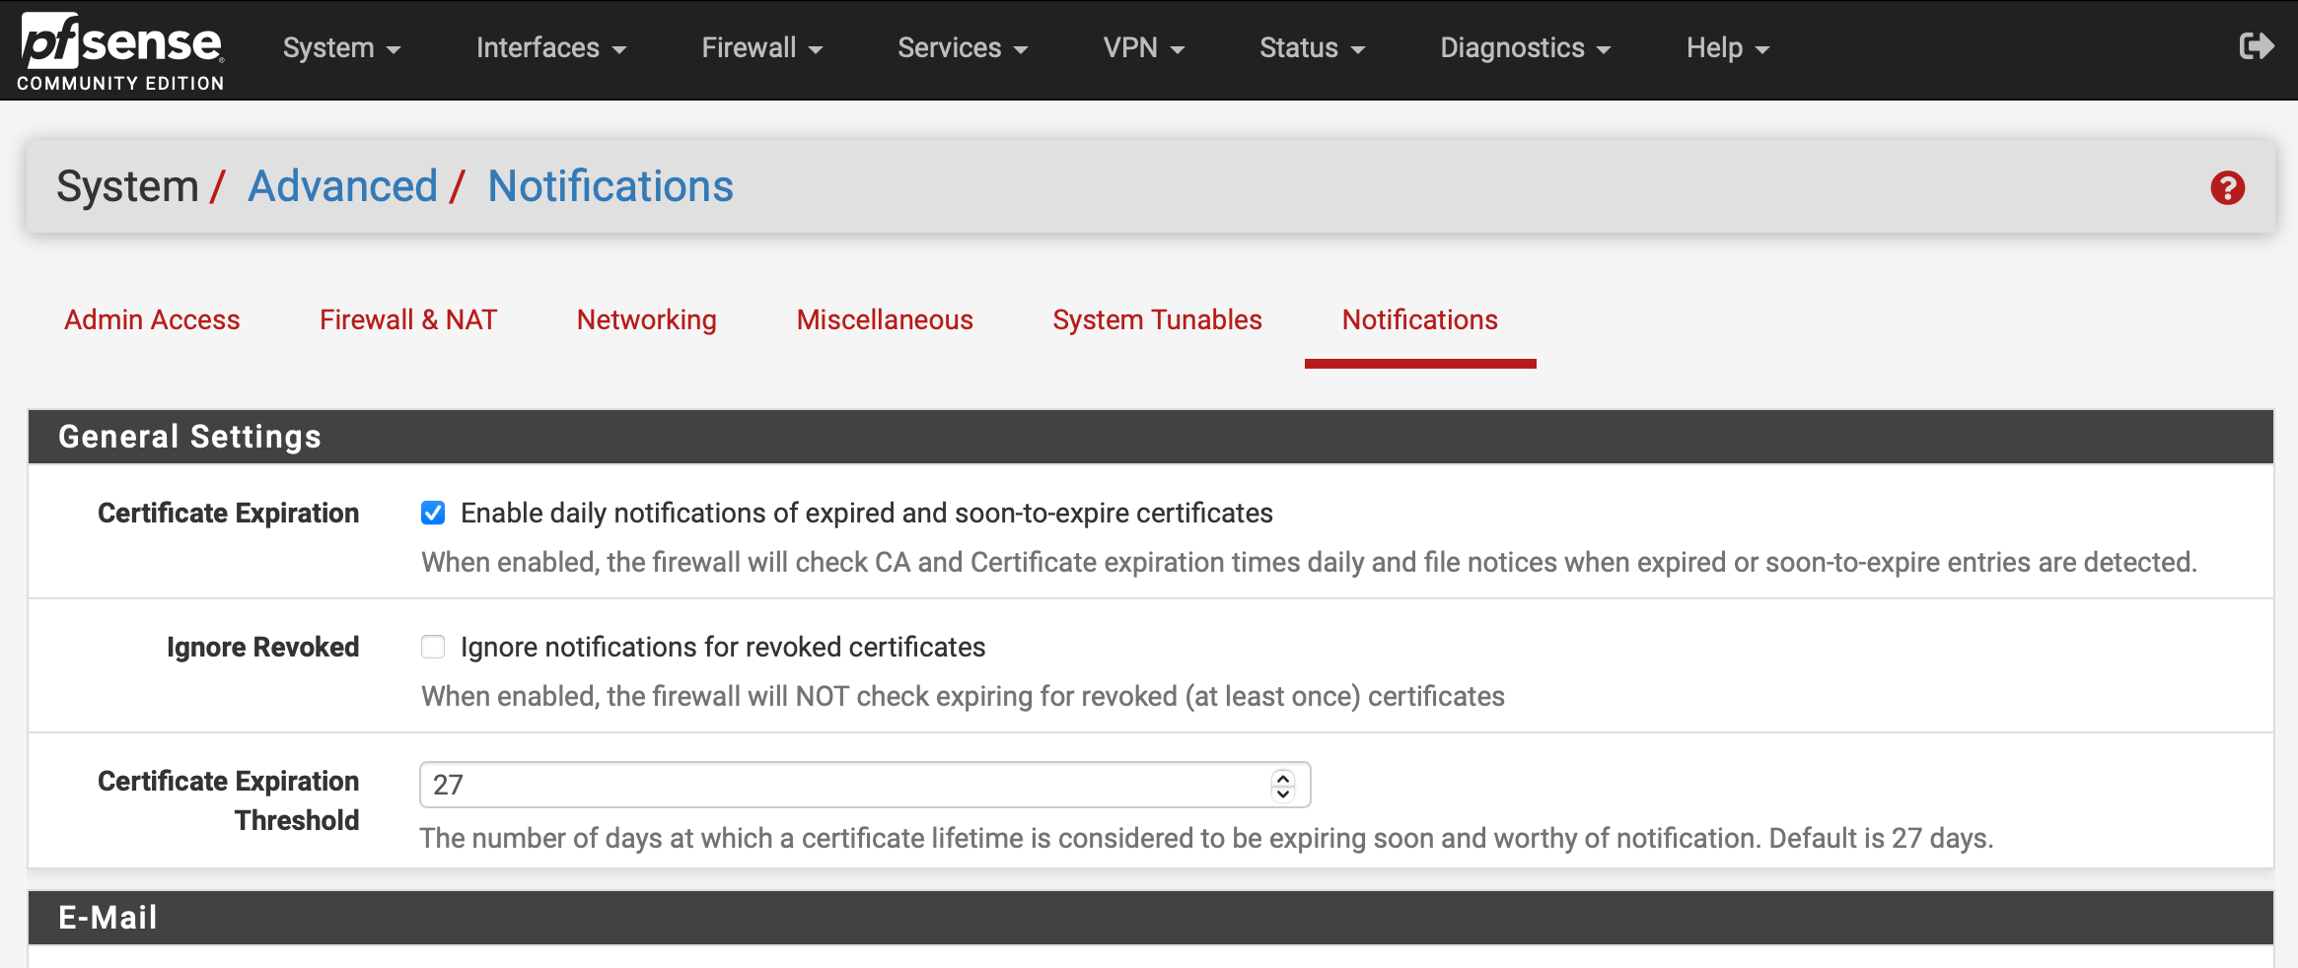
Task: Open the Services dropdown menu
Action: [962, 48]
